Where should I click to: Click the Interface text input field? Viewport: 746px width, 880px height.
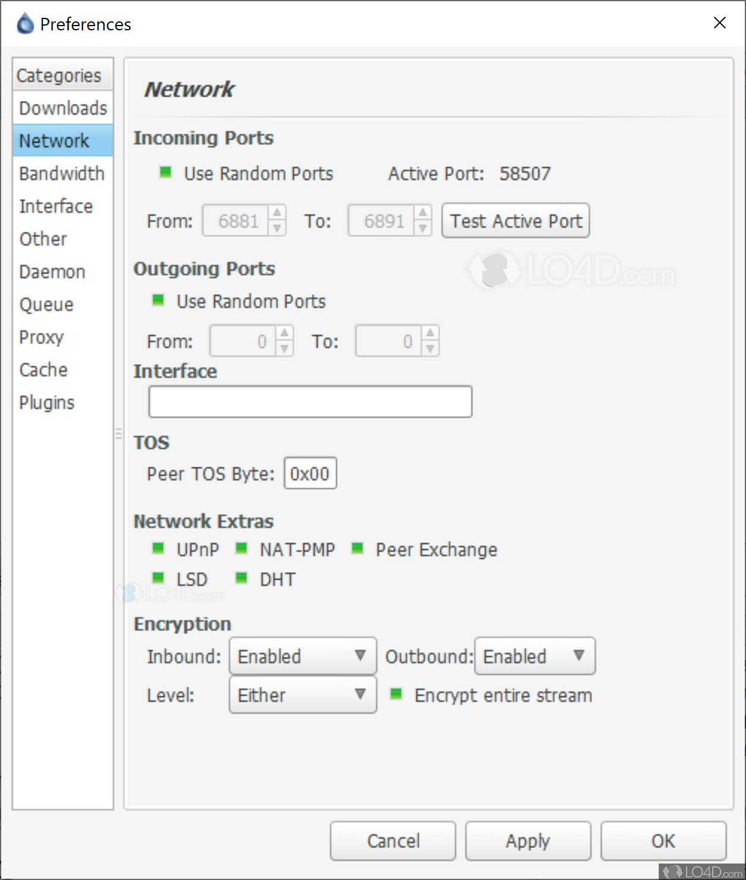(x=310, y=402)
